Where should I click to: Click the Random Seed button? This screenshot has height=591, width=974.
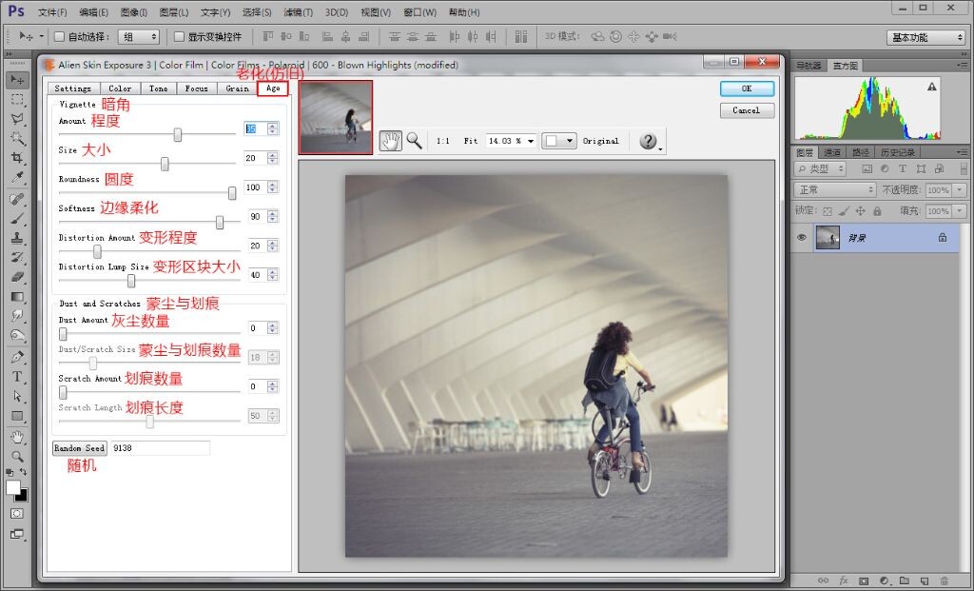point(80,448)
